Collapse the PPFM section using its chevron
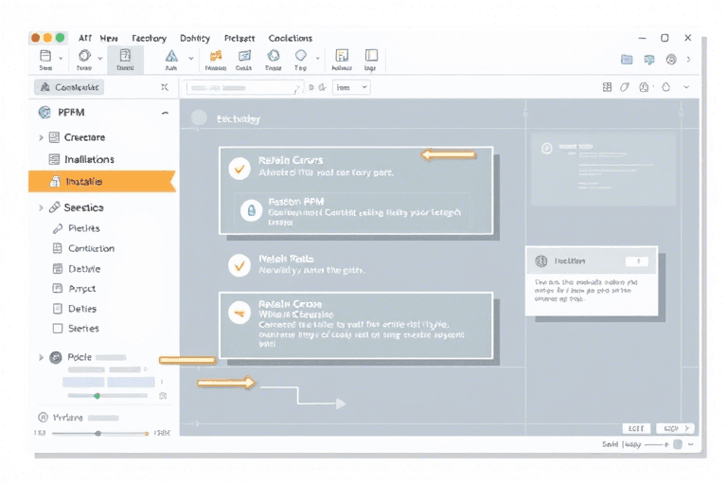The width and height of the screenshot is (727, 485). click(x=166, y=113)
